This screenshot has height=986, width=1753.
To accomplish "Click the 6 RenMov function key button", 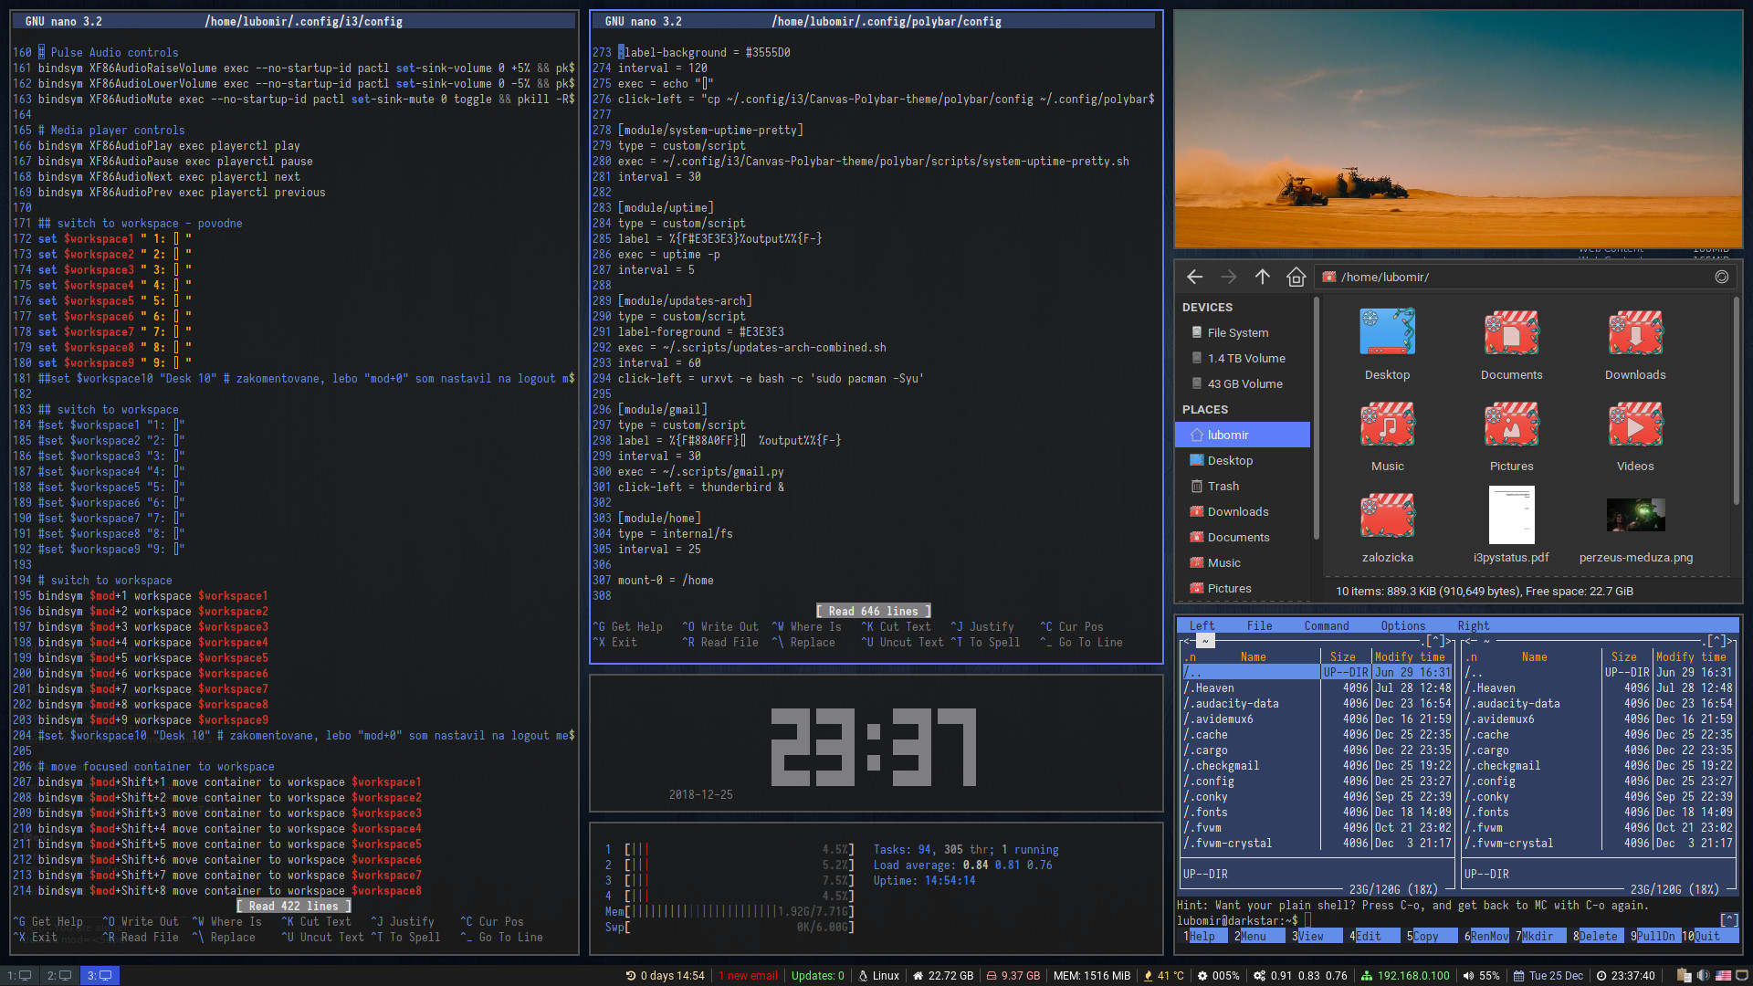I will (x=1486, y=937).
